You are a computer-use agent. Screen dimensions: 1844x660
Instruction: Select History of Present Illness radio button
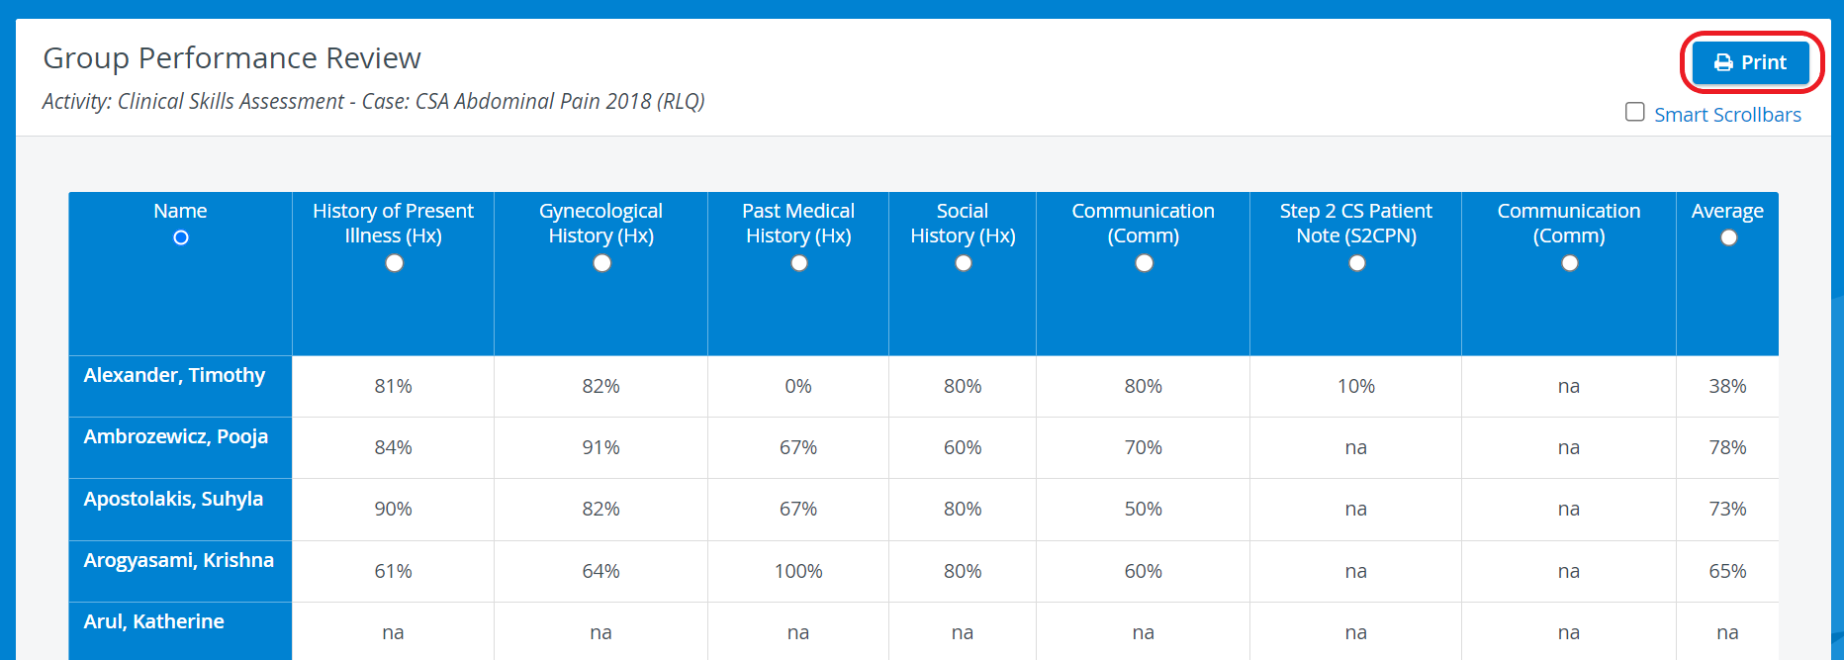tap(394, 263)
